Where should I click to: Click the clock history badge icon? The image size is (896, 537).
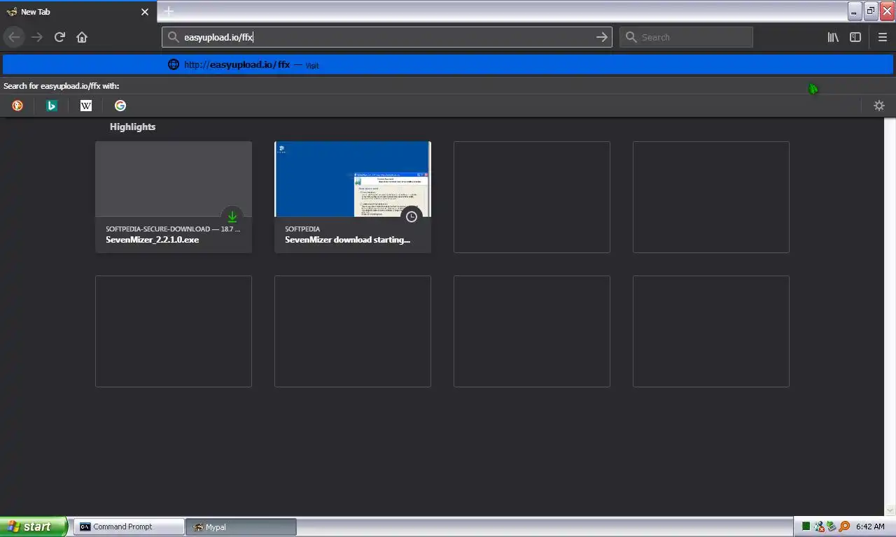click(412, 217)
